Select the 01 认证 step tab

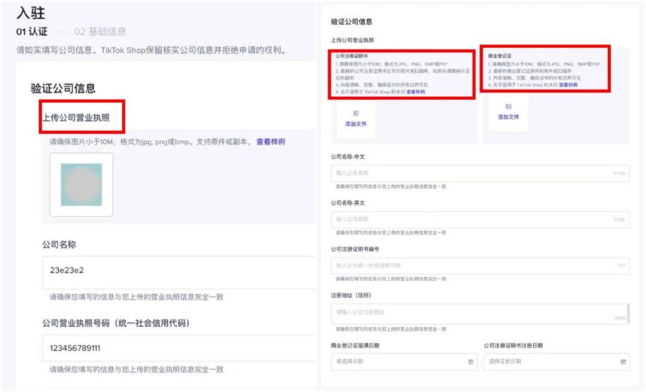coord(32,31)
